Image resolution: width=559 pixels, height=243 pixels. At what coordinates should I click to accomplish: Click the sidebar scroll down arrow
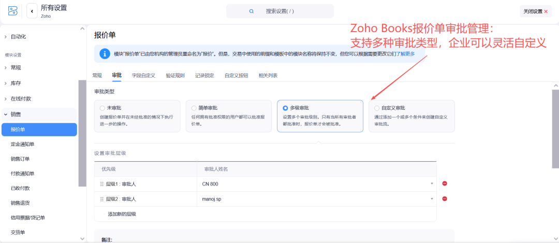pos(82,239)
